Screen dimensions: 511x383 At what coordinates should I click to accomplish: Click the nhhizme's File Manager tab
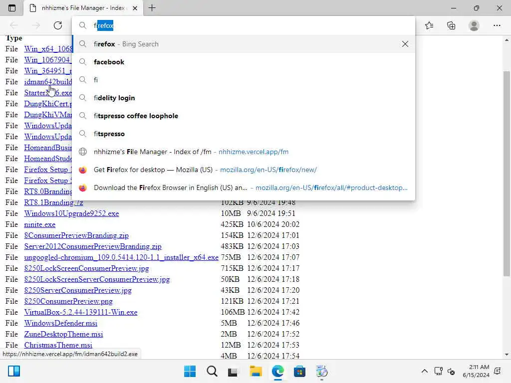pos(83,8)
